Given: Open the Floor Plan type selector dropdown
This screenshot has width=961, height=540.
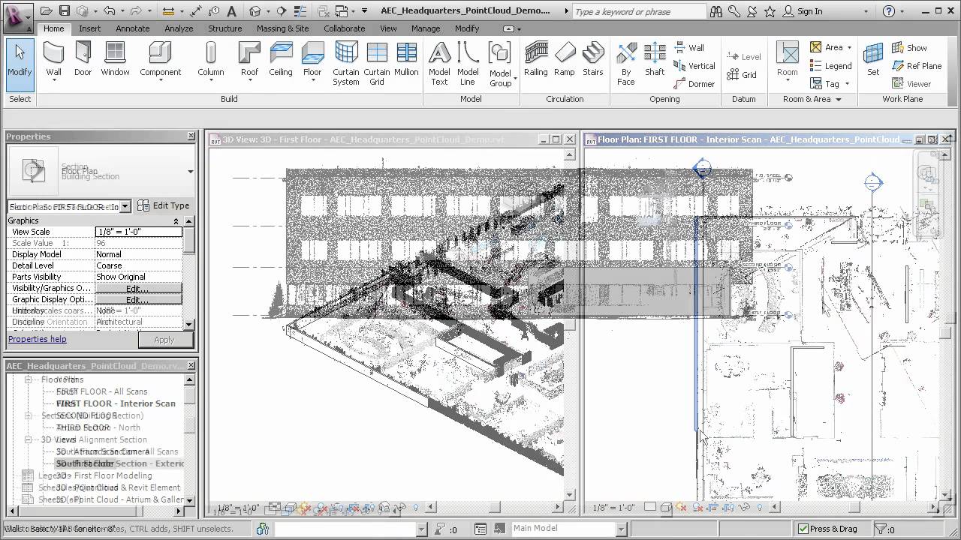Looking at the screenshot, I should 124,205.
